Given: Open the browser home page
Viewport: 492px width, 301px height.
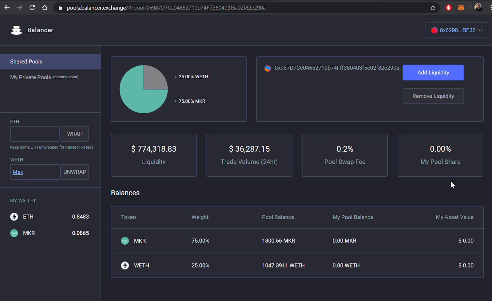Looking at the screenshot, I should [45, 8].
